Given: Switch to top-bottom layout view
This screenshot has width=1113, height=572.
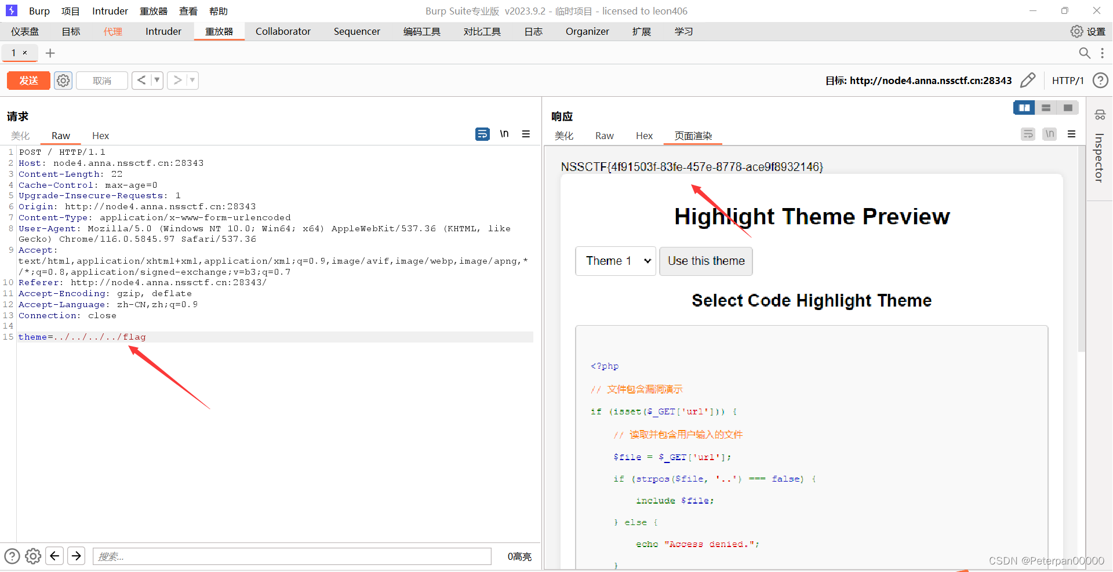Looking at the screenshot, I should coord(1046,108).
